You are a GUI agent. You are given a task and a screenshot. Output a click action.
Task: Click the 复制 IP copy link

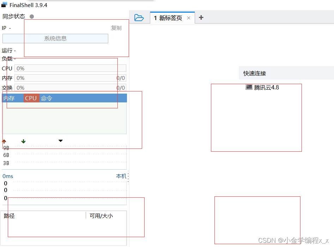(116, 28)
